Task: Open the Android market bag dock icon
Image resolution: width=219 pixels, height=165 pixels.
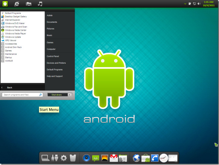Action: (x=146, y=158)
